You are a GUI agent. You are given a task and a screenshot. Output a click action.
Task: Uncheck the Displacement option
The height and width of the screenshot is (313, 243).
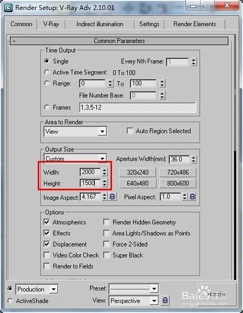pos(47,244)
